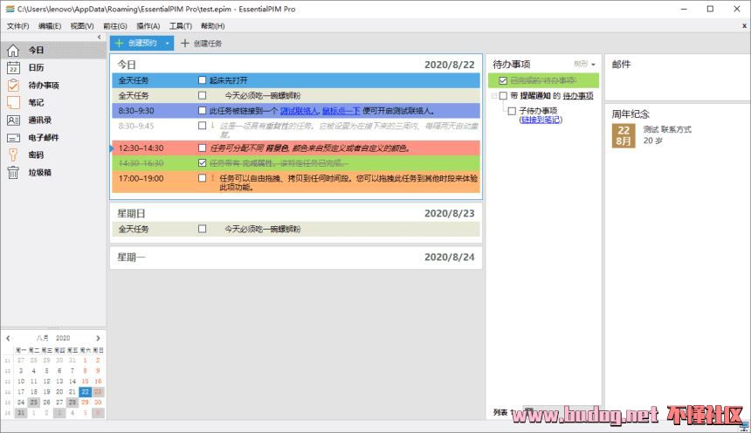
Task: Toggle checkbox for 起床先打开 task
Action: click(x=202, y=80)
